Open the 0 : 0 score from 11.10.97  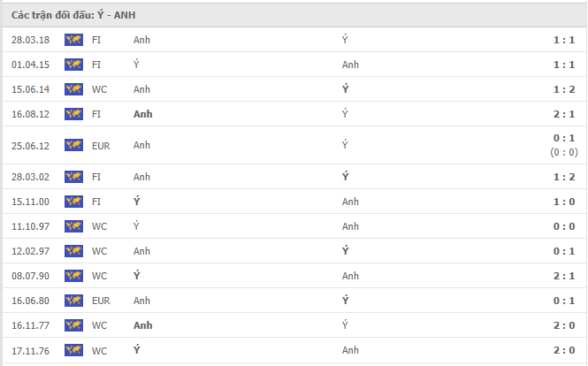(x=564, y=226)
